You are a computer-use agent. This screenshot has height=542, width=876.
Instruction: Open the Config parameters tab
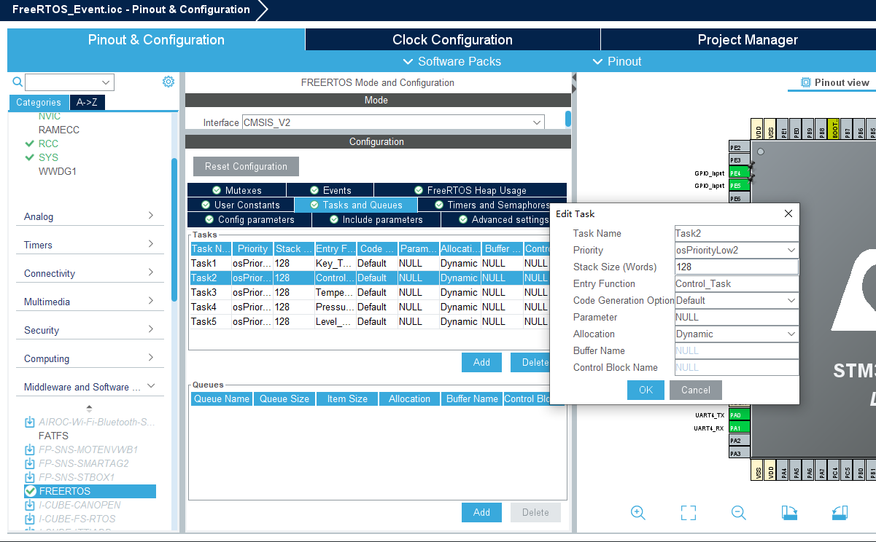(249, 219)
